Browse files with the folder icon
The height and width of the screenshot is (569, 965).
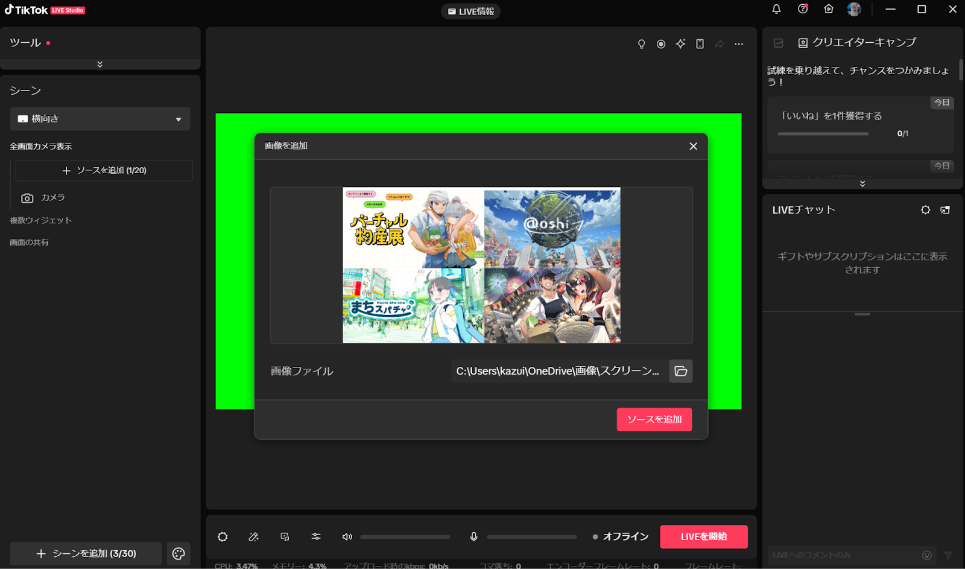point(681,371)
